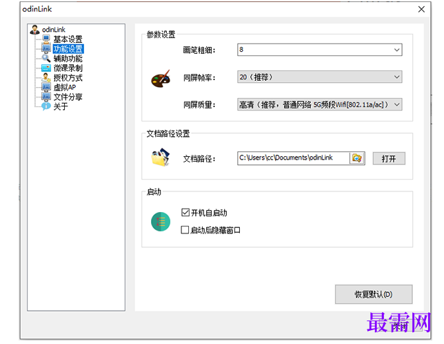Browse for folder using the path browse icon
The width and height of the screenshot is (444, 344).
coord(357,158)
